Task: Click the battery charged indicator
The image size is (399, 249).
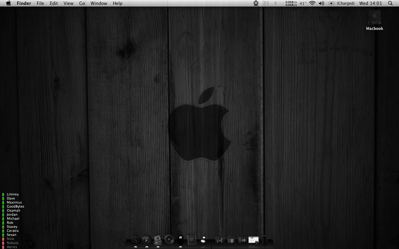Action: (x=342, y=3)
